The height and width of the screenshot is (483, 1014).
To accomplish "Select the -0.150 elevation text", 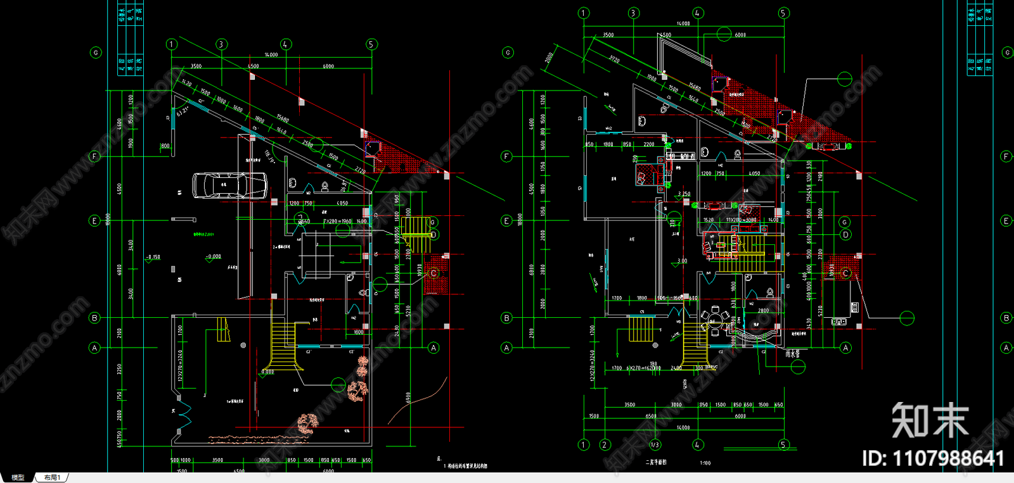I will point(153,257).
